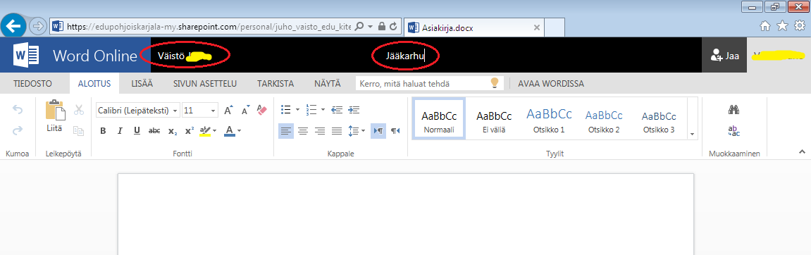The width and height of the screenshot is (811, 255).
Task: Decrease paragraph indent
Action: point(337,110)
